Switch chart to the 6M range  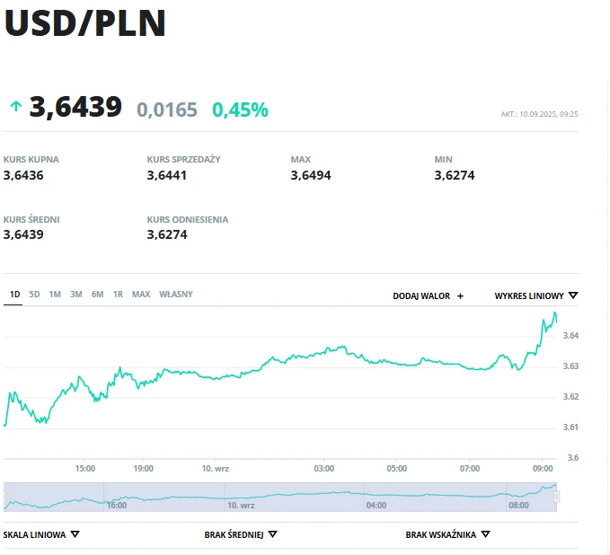point(97,295)
